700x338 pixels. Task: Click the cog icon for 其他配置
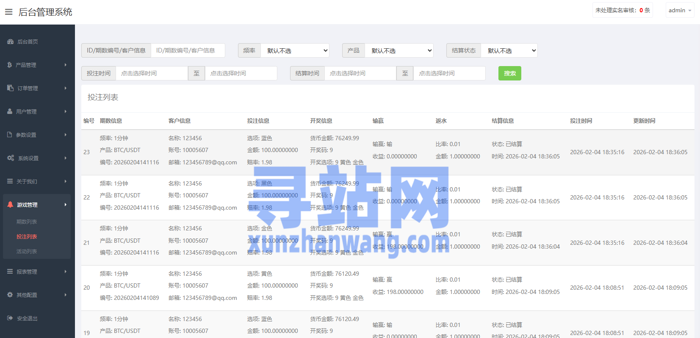10,295
